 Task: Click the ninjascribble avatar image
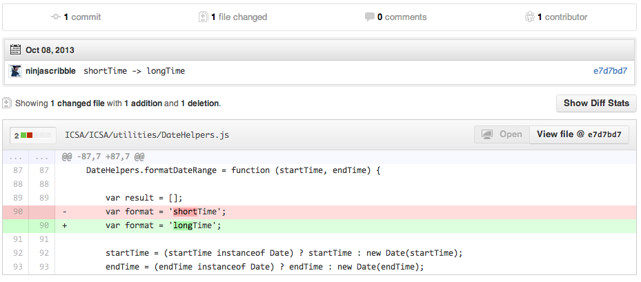click(15, 71)
